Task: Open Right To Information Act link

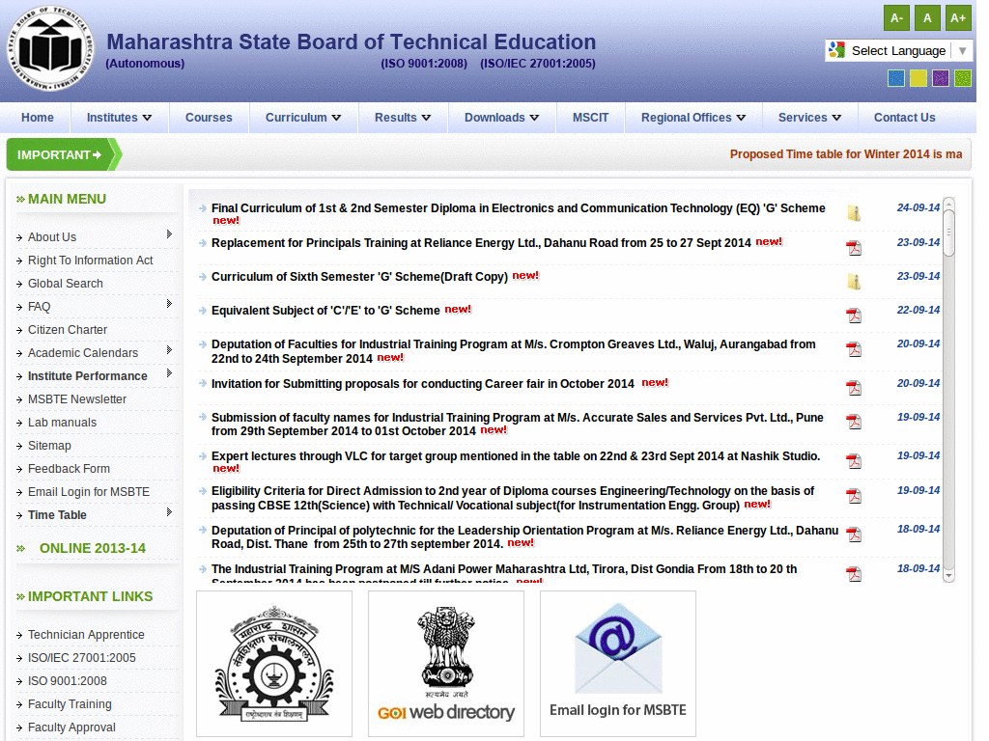Action: click(x=90, y=261)
